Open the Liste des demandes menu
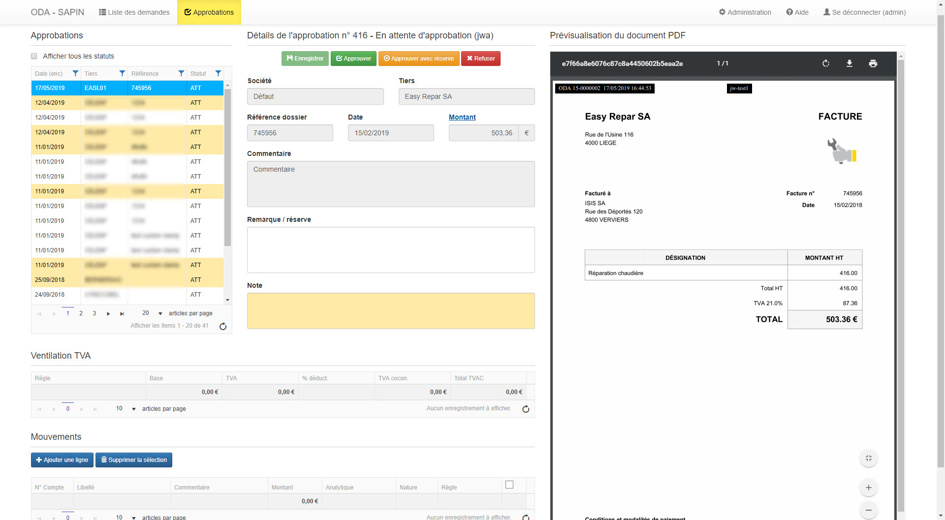The width and height of the screenshot is (945, 520). [x=134, y=12]
